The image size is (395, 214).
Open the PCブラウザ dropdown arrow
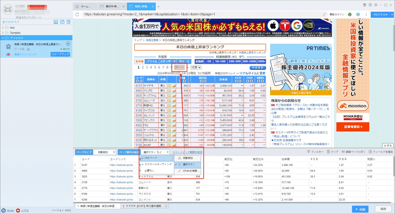(x=392, y=15)
